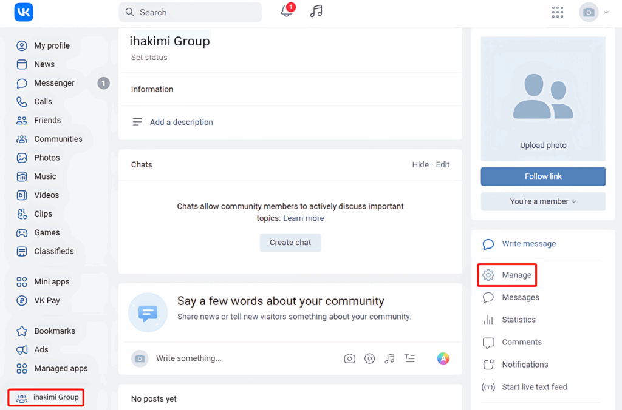
Task: Expand the "You're a member" dropdown
Action: point(543,201)
